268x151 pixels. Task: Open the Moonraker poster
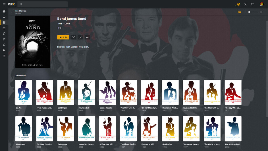24,129
